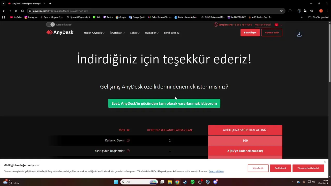Image resolution: width=331 pixels, height=186 pixels.
Task: Open File Explorer from the taskbar
Action: click(170, 182)
